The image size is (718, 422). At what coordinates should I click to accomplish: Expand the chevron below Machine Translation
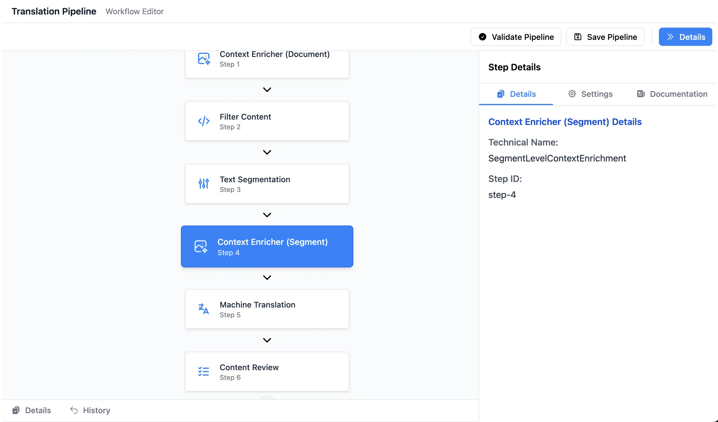(x=267, y=340)
